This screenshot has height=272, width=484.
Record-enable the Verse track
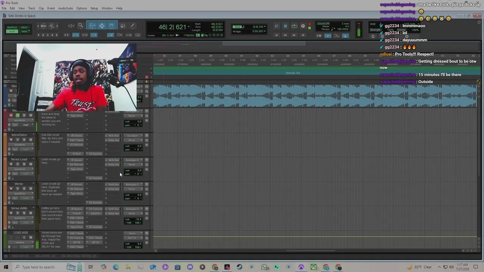coord(11,189)
